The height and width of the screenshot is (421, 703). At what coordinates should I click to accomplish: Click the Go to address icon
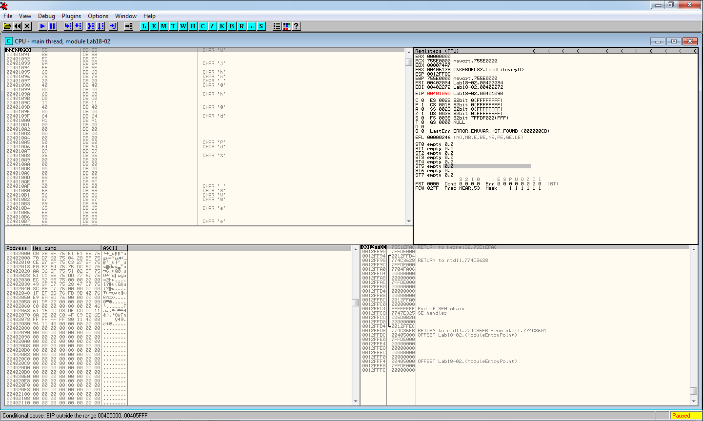[x=129, y=26]
